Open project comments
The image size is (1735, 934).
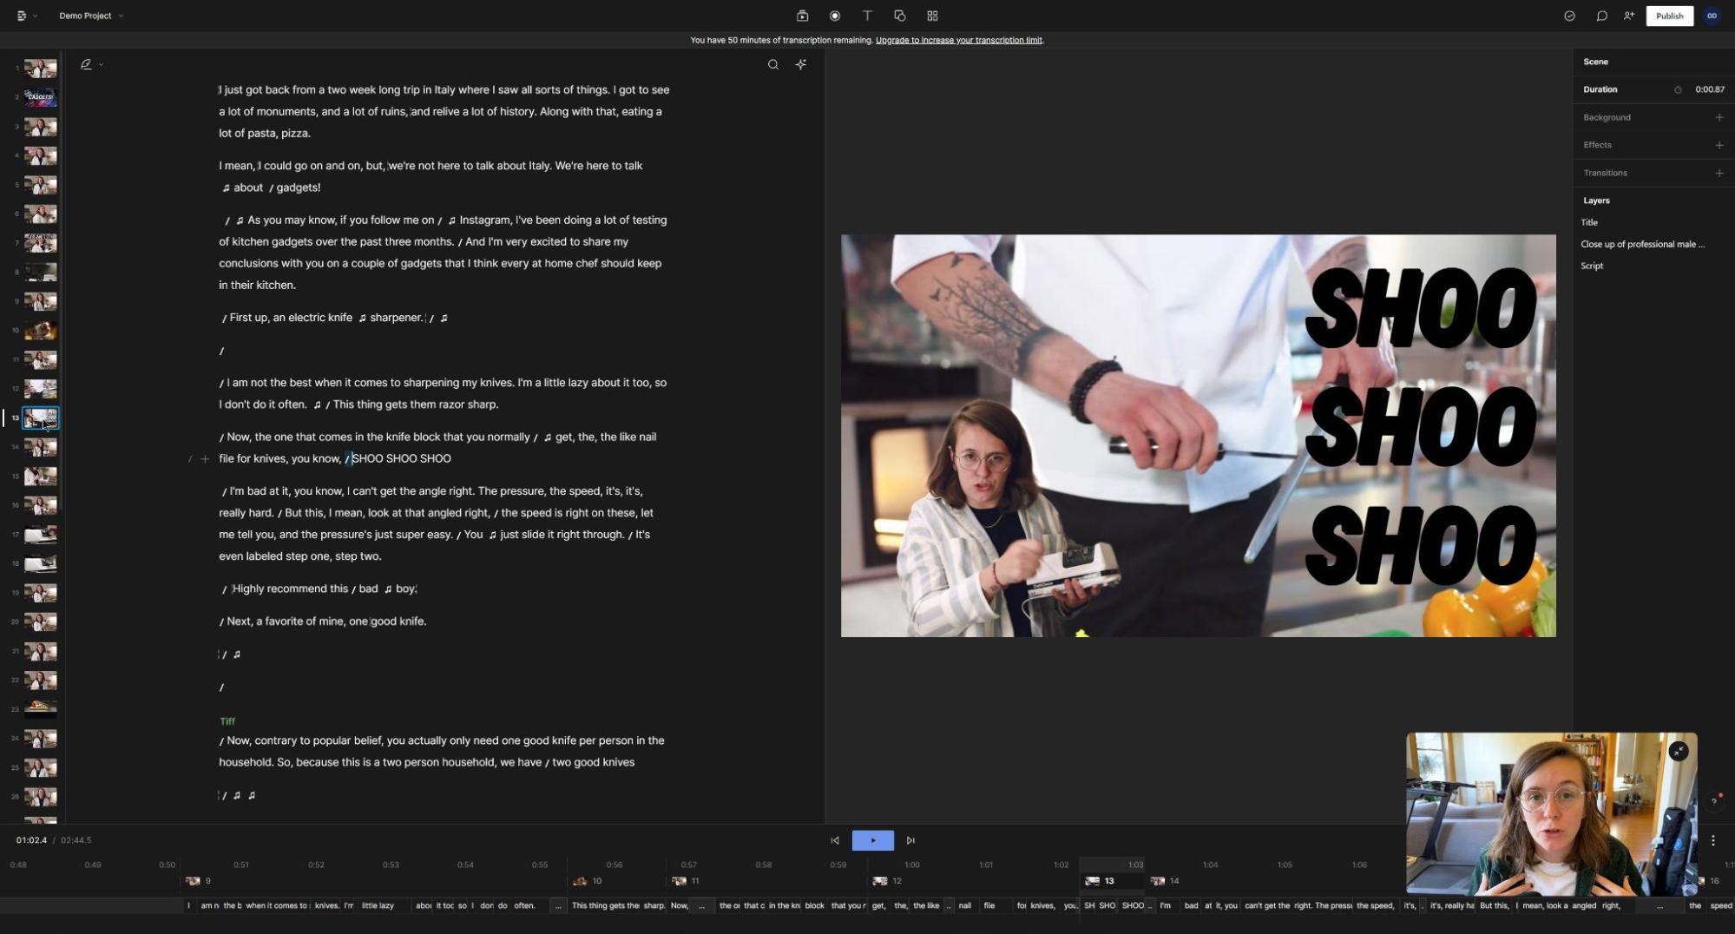[1601, 16]
